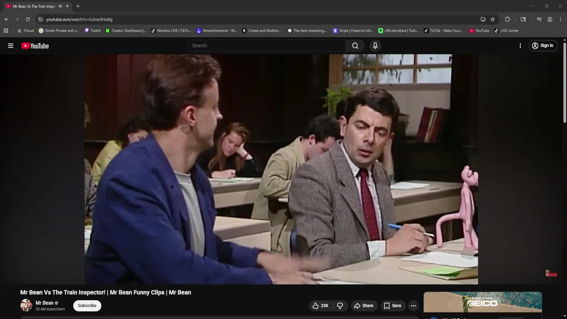Open the TikTok Make Your Day bookmark
The image size is (567, 319).
(443, 31)
